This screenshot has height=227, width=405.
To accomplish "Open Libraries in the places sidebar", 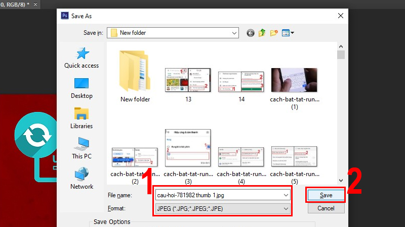I will (x=82, y=119).
